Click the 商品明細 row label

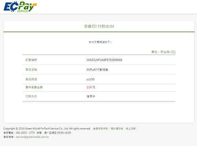[31, 79]
